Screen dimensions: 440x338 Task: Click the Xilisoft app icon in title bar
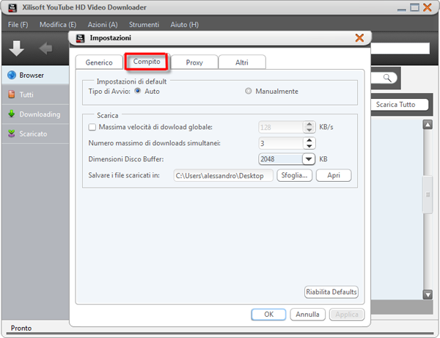(12, 7)
